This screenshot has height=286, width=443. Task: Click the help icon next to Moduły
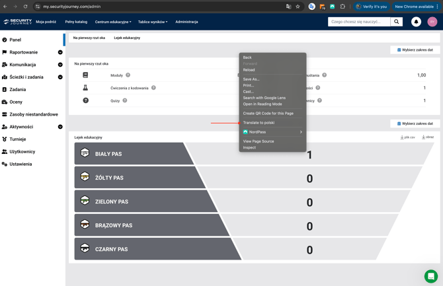pyautogui.click(x=128, y=75)
